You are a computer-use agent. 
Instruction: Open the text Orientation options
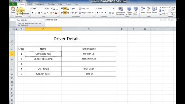pos(73,9)
